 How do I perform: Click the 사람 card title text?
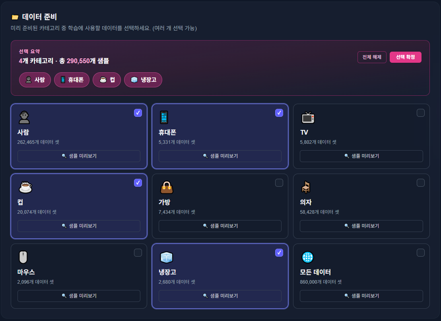click(23, 132)
